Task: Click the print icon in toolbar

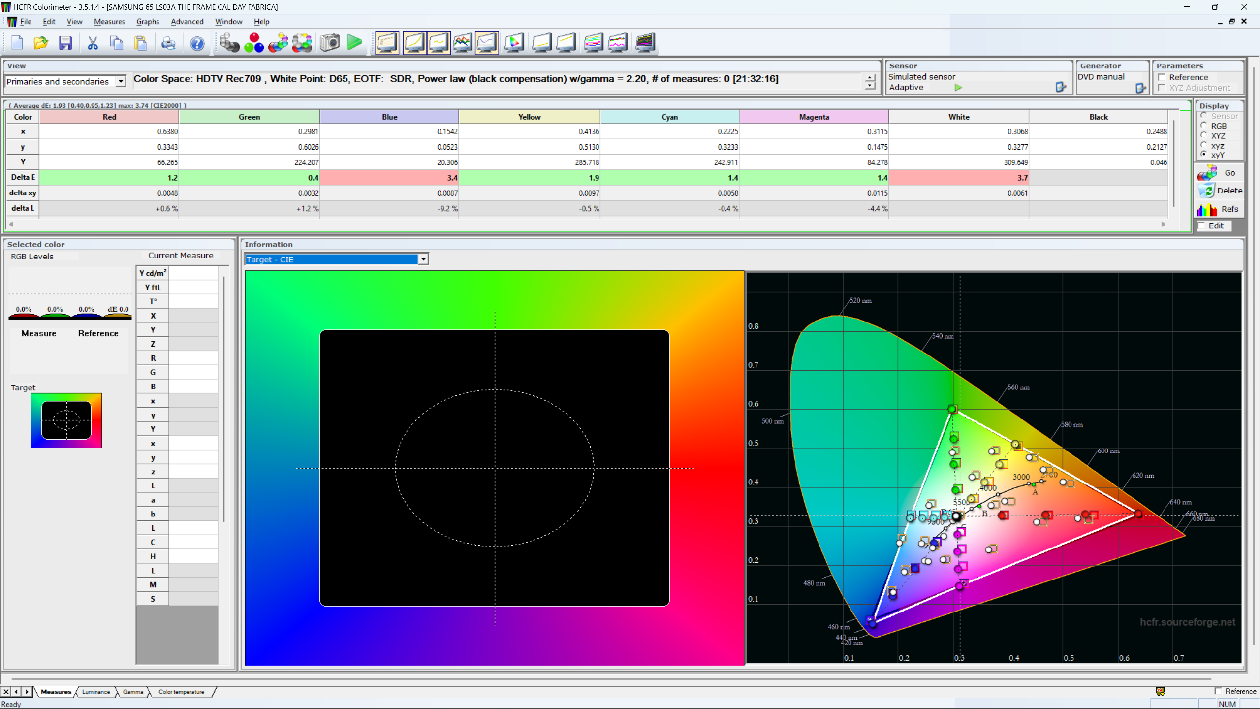Action: pos(168,43)
